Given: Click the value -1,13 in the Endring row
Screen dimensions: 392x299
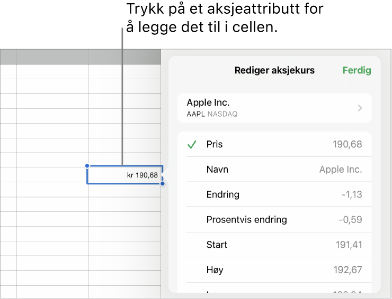Looking at the screenshot, I should pyautogui.click(x=352, y=194).
